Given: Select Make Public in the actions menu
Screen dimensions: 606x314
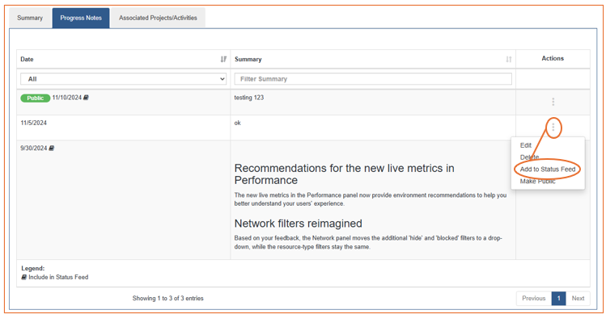Looking at the screenshot, I should [x=537, y=182].
